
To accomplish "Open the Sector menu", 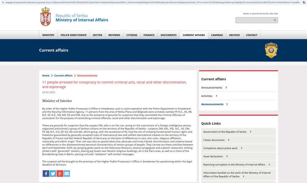I will click(x=97, y=35).
